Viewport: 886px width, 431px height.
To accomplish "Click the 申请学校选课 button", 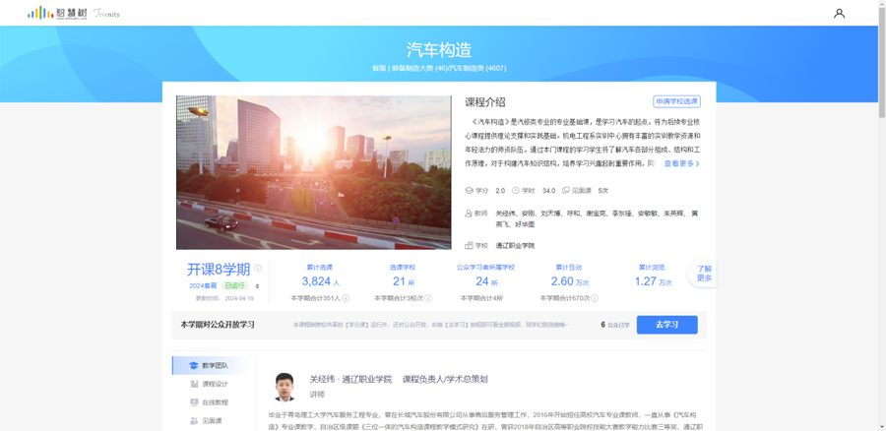I will (677, 101).
